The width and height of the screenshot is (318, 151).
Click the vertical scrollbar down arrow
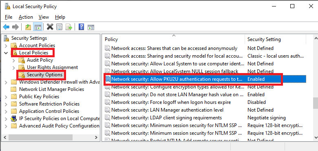click(x=316, y=138)
